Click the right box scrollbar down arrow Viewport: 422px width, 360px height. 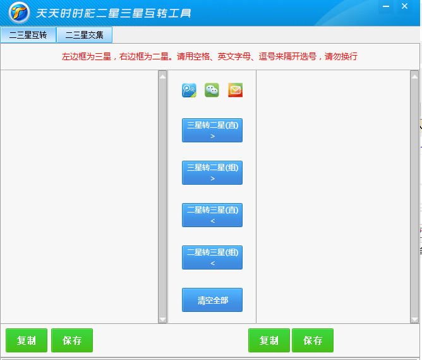coord(414,320)
